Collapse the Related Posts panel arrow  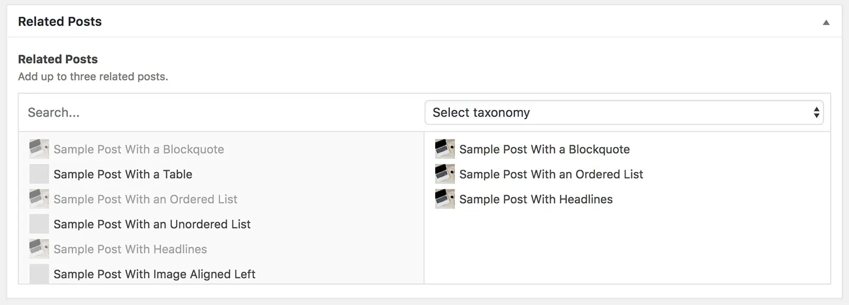pos(826,22)
